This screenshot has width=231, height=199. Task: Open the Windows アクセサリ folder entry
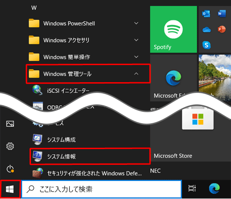(84, 40)
